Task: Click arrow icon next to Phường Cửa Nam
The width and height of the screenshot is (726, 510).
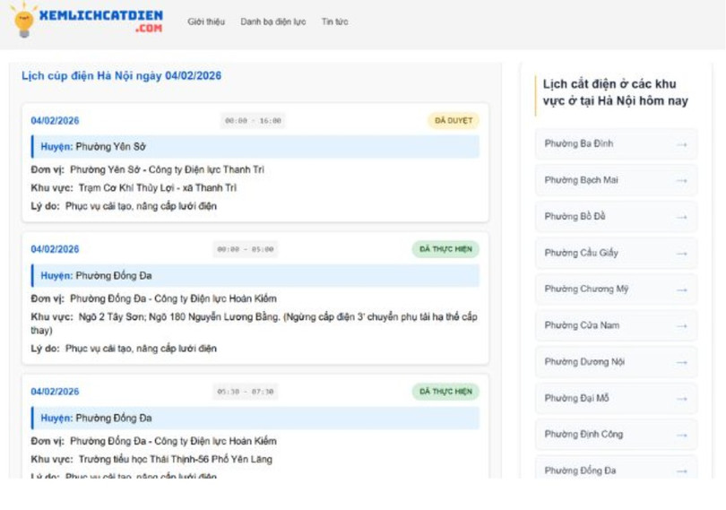Action: tap(681, 326)
